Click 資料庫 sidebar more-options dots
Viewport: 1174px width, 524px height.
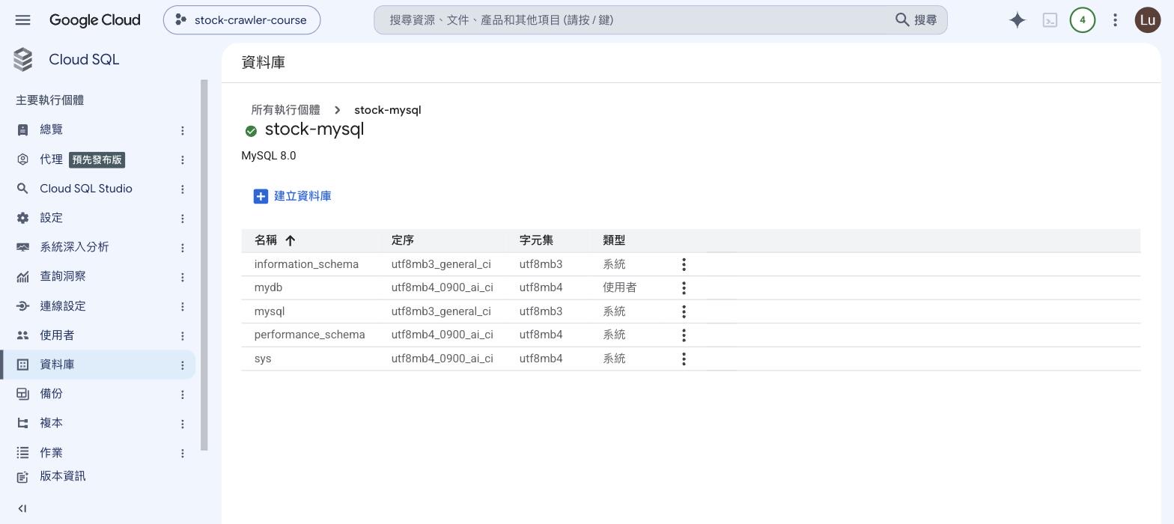pyautogui.click(x=182, y=365)
